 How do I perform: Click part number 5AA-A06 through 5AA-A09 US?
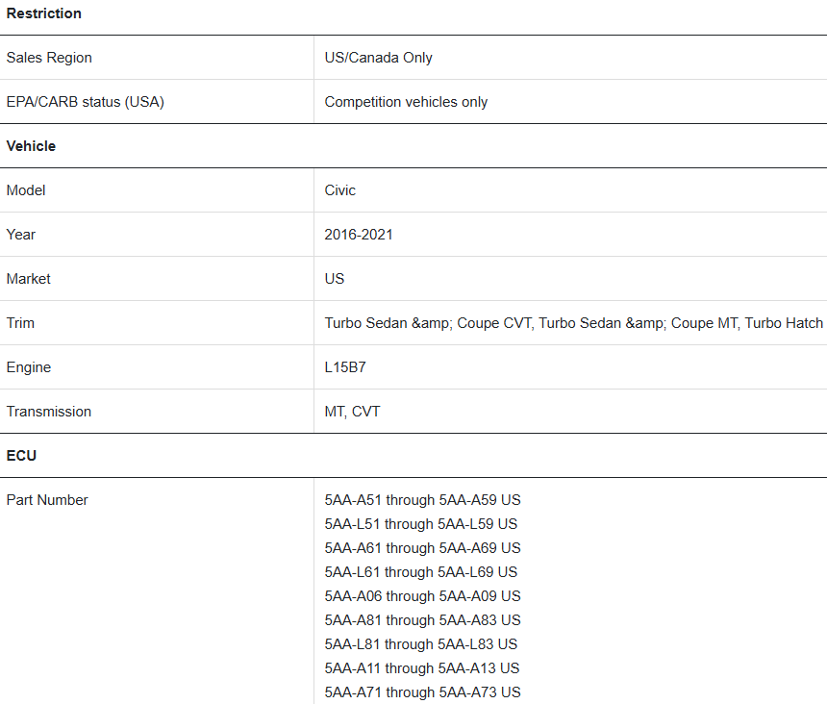422,596
